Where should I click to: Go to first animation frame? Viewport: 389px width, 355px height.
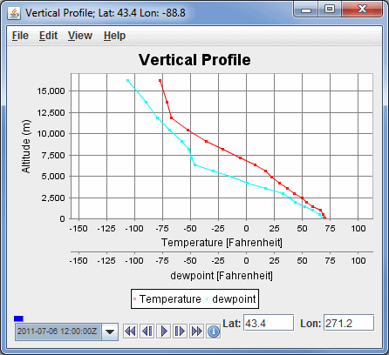click(130, 331)
